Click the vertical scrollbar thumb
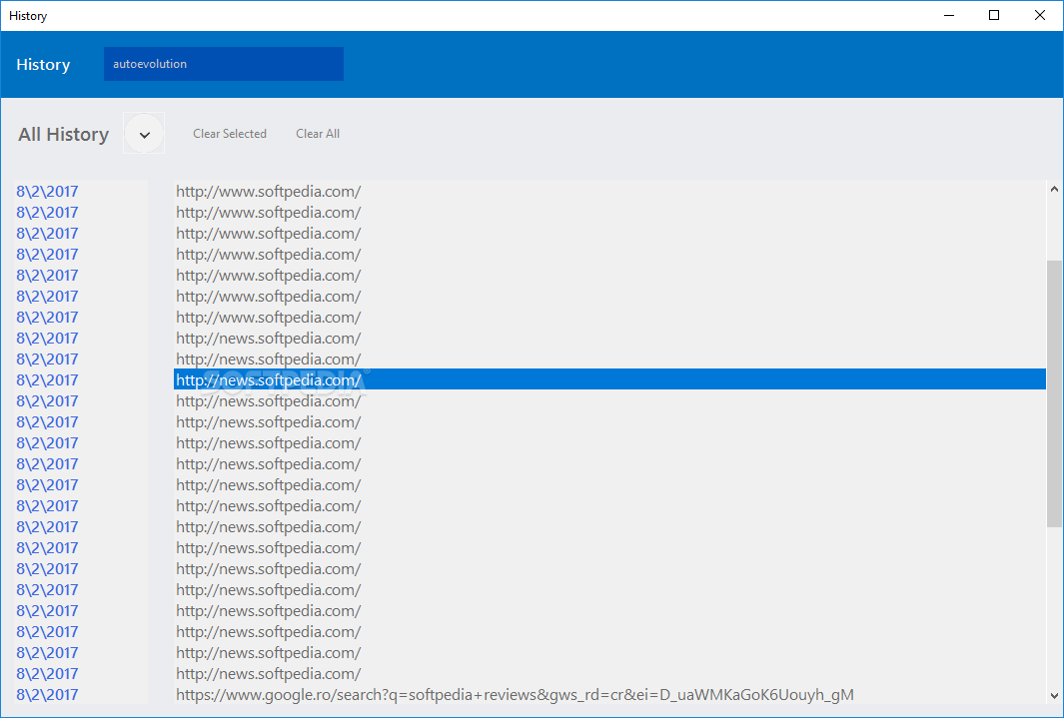 tap(1054, 393)
